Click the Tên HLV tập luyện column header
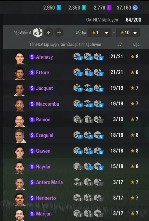Screen dimensions: 149x221 tap(44, 44)
